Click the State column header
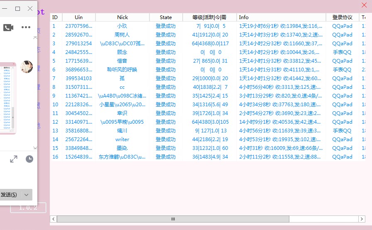This screenshot has height=230, width=372. point(166,17)
